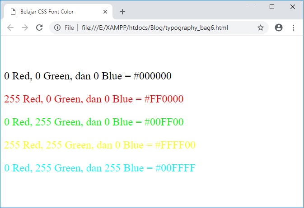View site information for this file

coord(57,28)
